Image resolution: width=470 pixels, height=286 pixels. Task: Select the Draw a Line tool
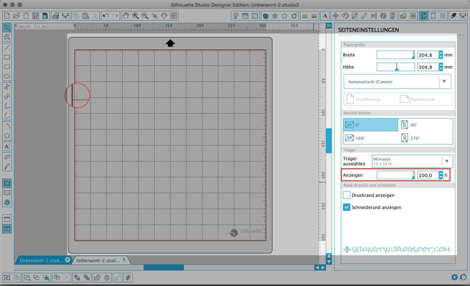coord(7,48)
